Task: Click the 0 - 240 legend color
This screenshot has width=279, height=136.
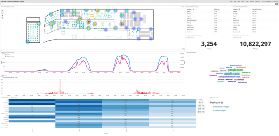Action: 199,100
